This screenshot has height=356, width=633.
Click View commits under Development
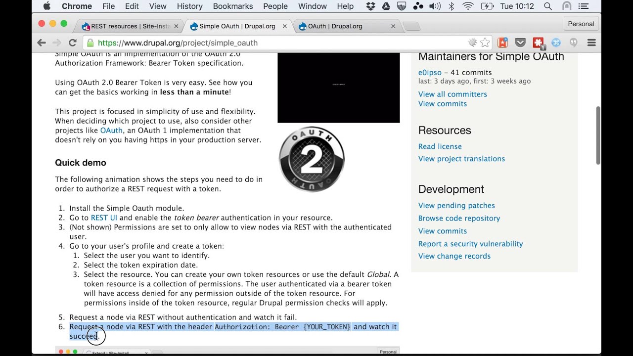click(443, 231)
